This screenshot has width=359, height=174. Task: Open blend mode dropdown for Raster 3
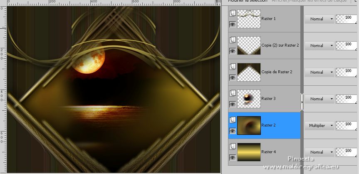(319, 99)
